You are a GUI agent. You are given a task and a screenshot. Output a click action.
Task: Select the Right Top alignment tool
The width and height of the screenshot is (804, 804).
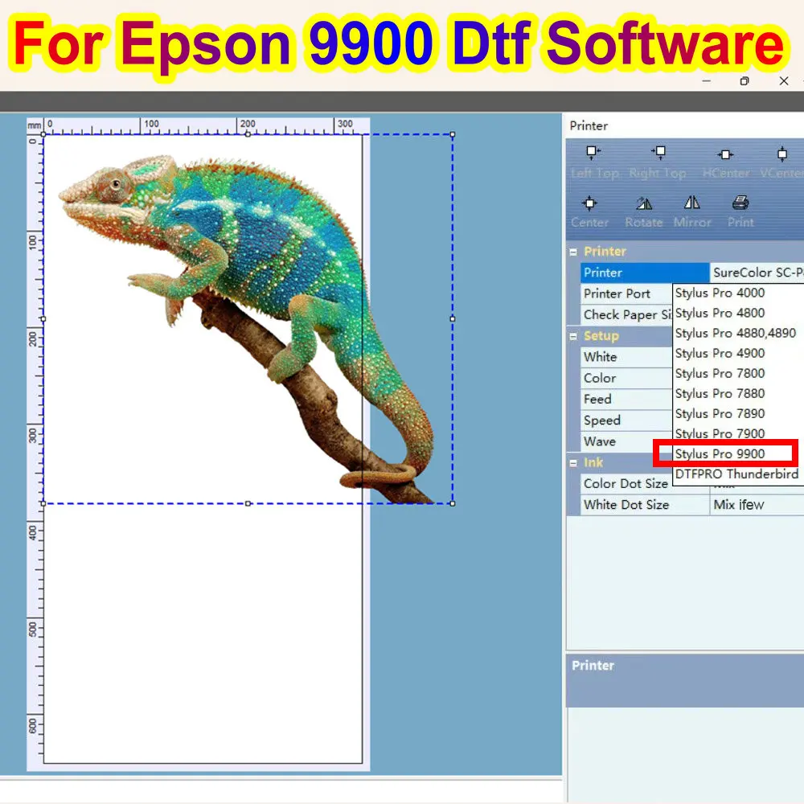click(658, 159)
